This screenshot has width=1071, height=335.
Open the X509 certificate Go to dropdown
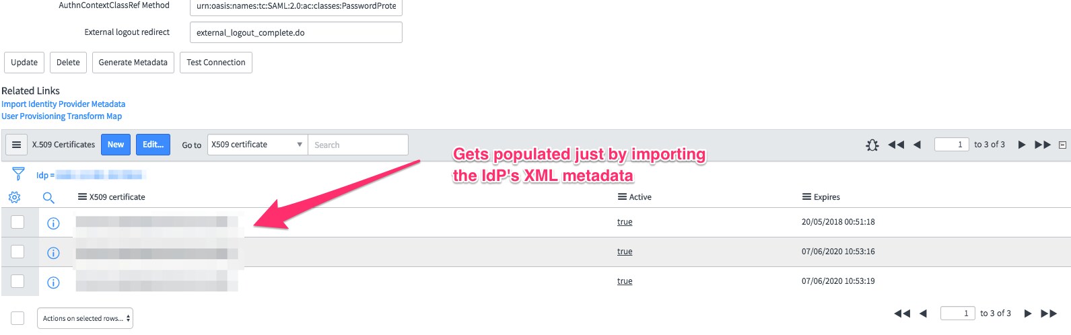pos(257,145)
